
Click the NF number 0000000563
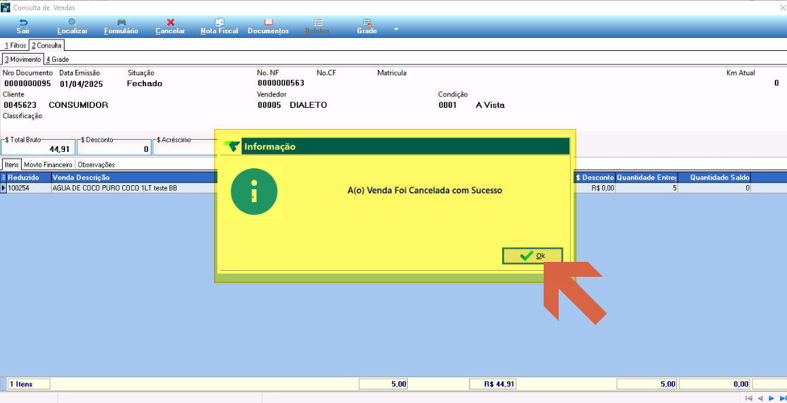(x=281, y=83)
